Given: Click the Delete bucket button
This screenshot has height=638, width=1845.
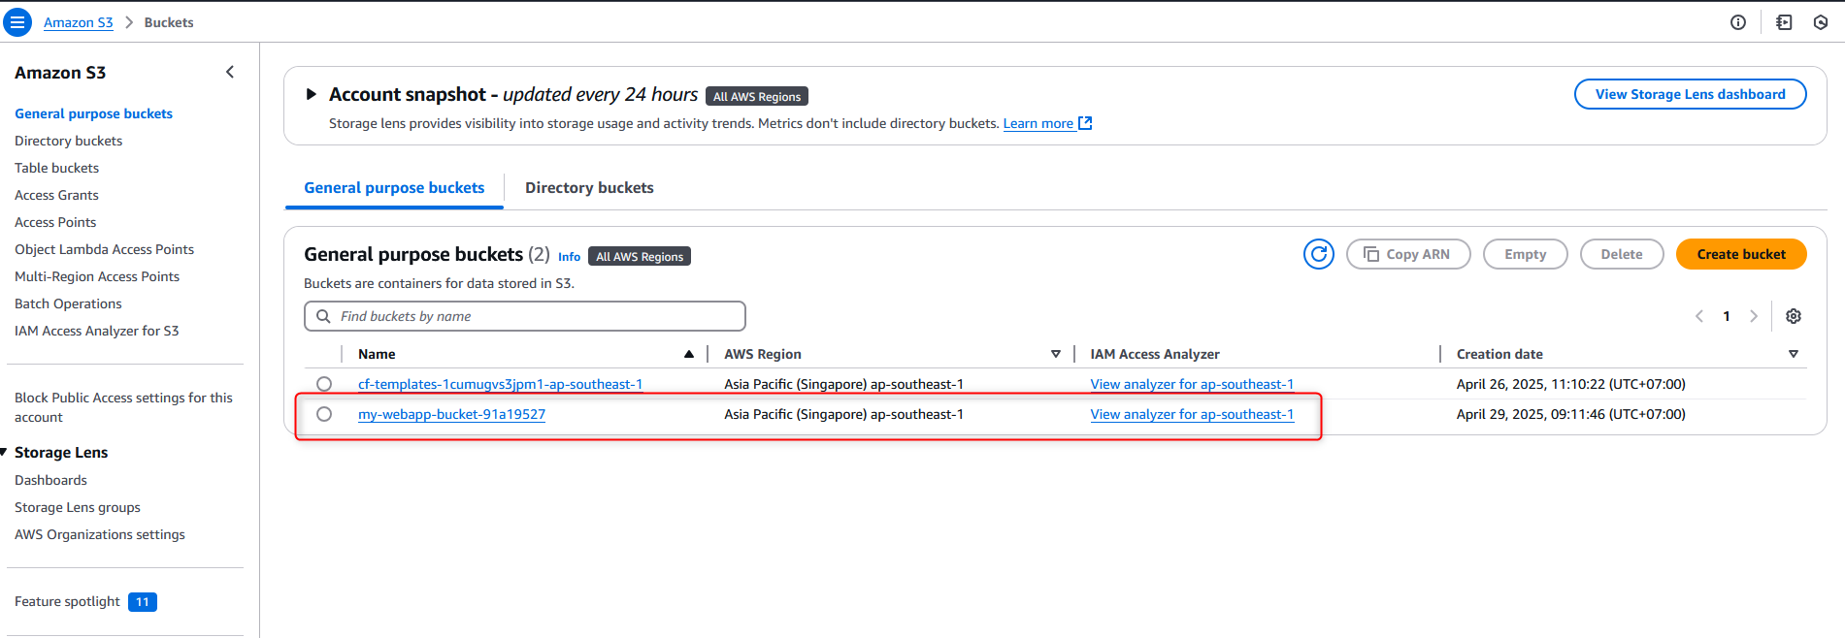Looking at the screenshot, I should coord(1621,254).
